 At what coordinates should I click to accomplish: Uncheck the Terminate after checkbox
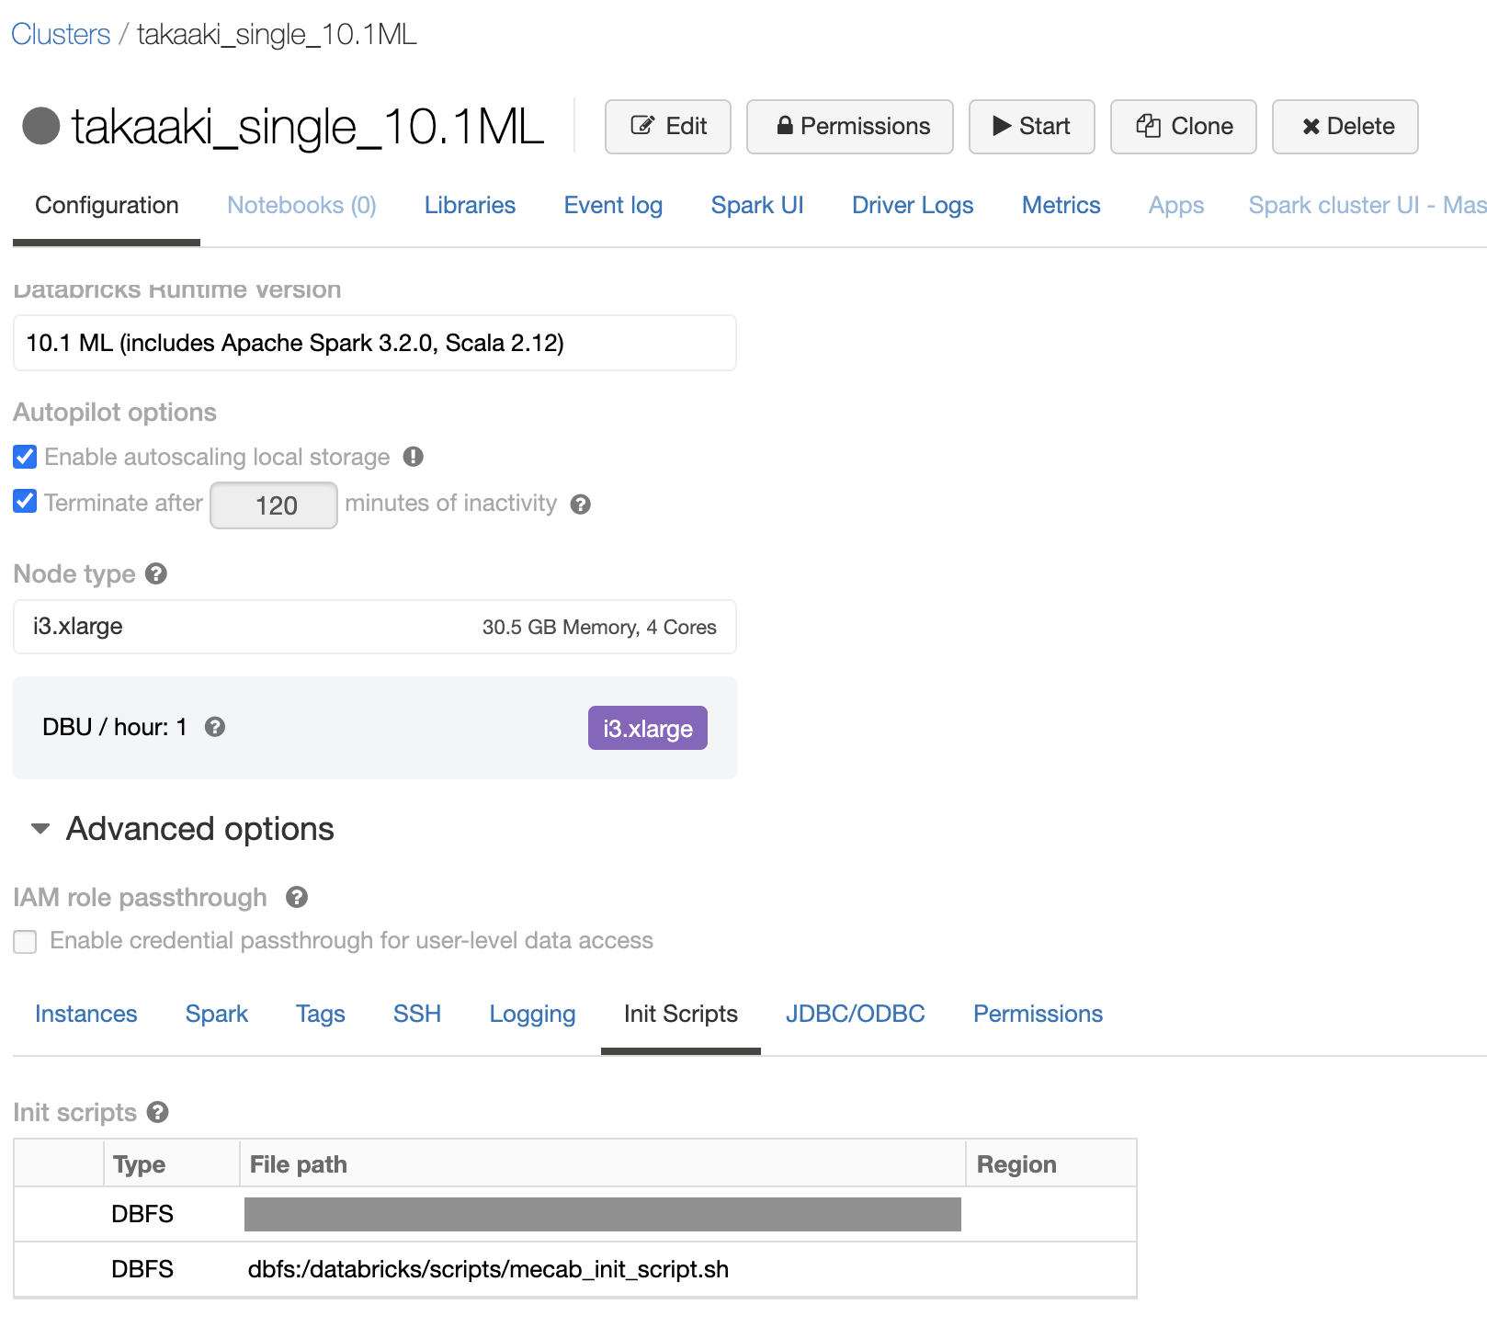(25, 502)
